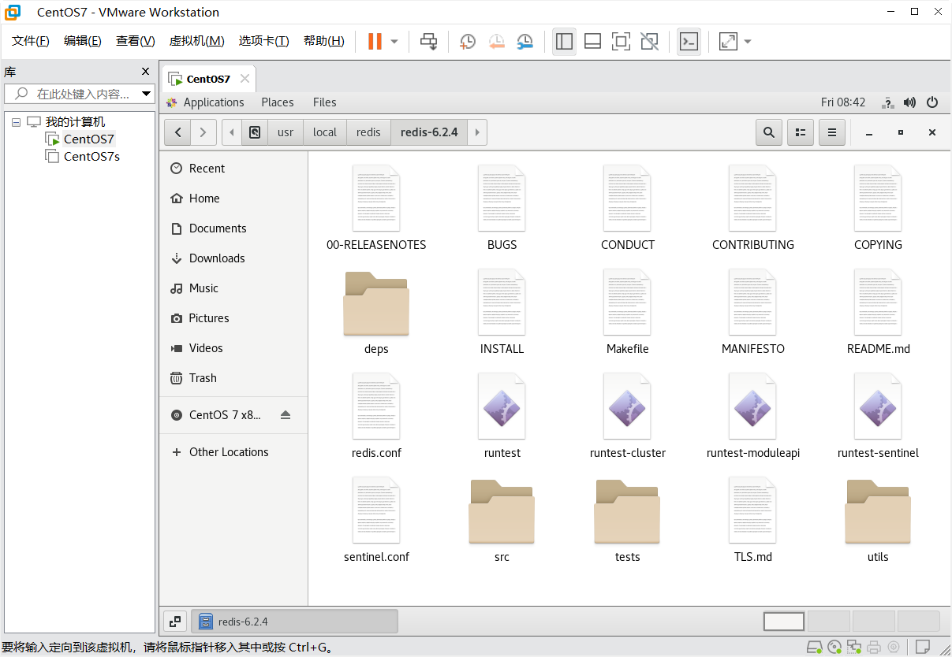Click the stretch guest display icon

pos(728,41)
